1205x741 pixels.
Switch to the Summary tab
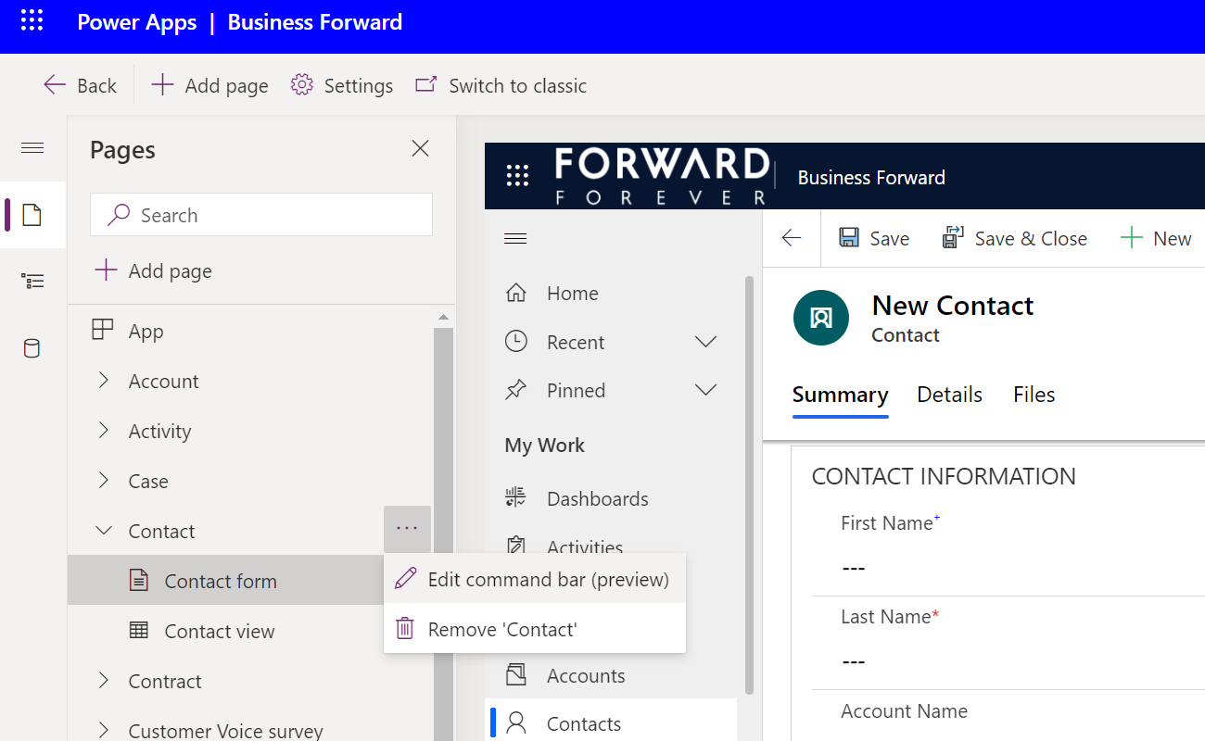pyautogui.click(x=840, y=395)
